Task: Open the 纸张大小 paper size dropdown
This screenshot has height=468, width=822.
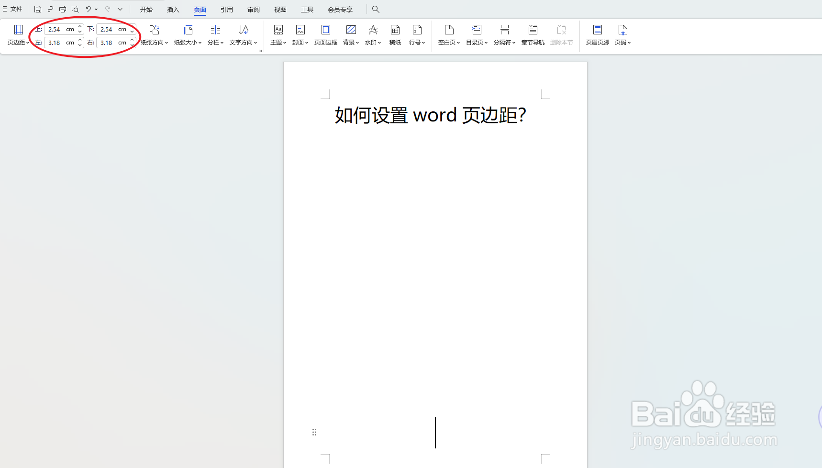Action: (x=188, y=35)
